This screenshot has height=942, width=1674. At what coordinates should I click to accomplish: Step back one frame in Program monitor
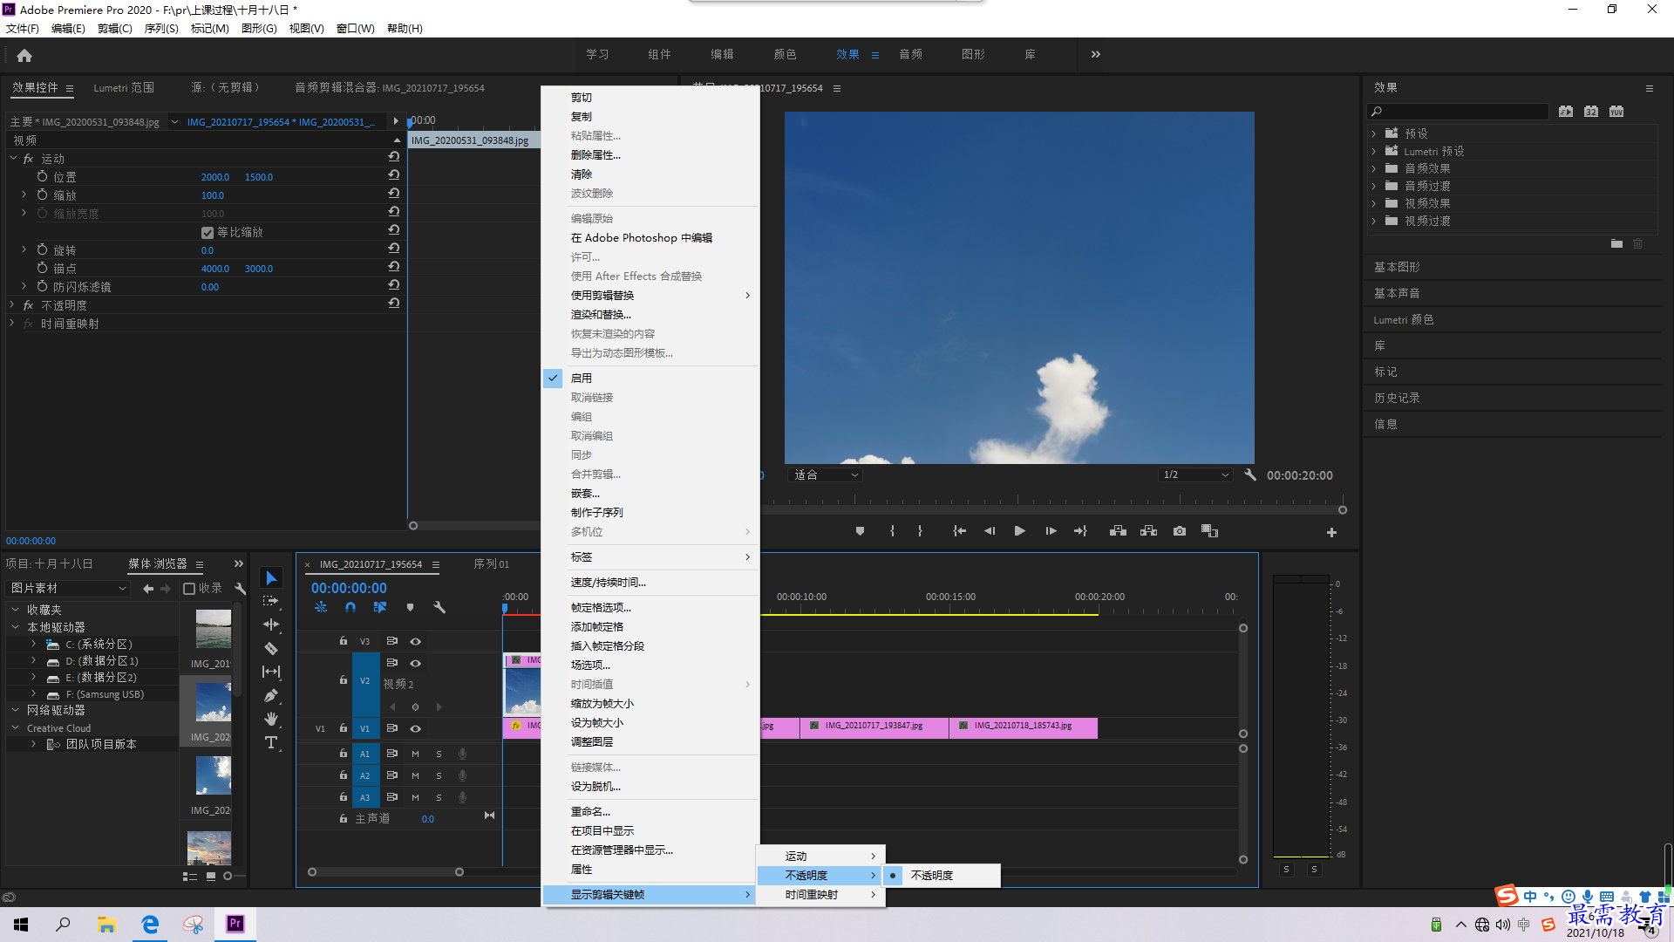(x=990, y=531)
